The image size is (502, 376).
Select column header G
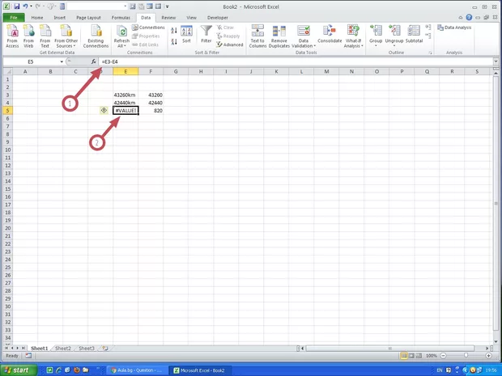(x=176, y=72)
